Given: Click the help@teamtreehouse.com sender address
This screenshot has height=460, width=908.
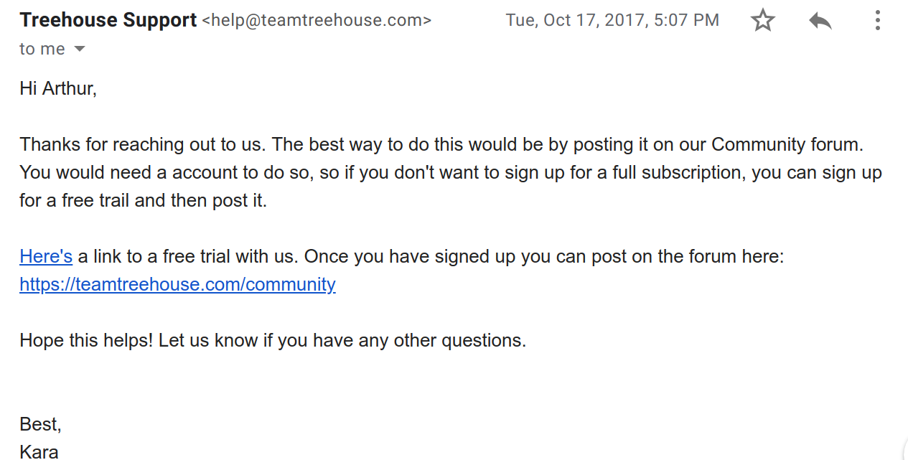Looking at the screenshot, I should (x=317, y=21).
